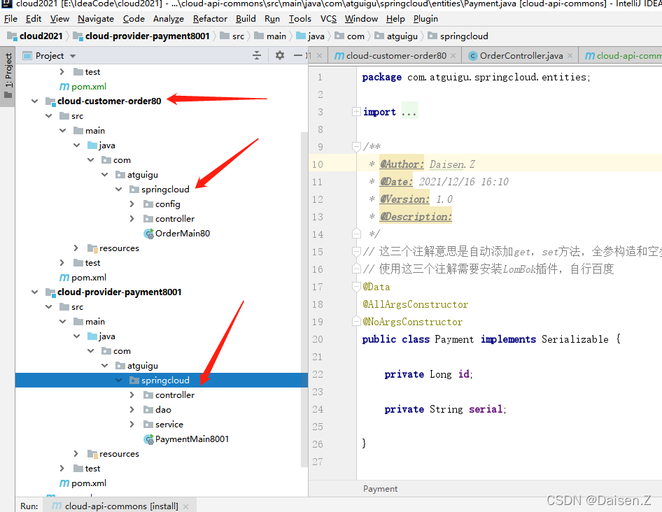
Task: Click the collapsed ellipsis after import
Action: tap(409, 112)
